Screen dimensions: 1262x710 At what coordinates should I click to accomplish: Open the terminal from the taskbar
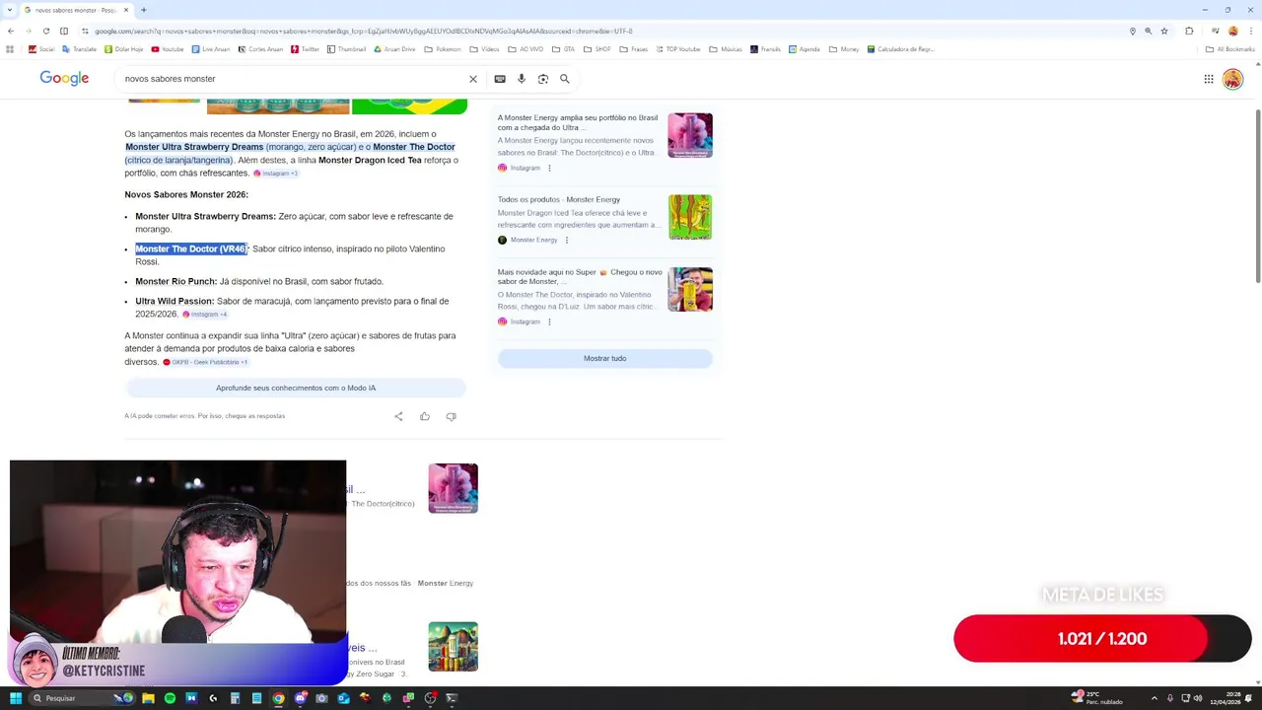[x=452, y=698]
